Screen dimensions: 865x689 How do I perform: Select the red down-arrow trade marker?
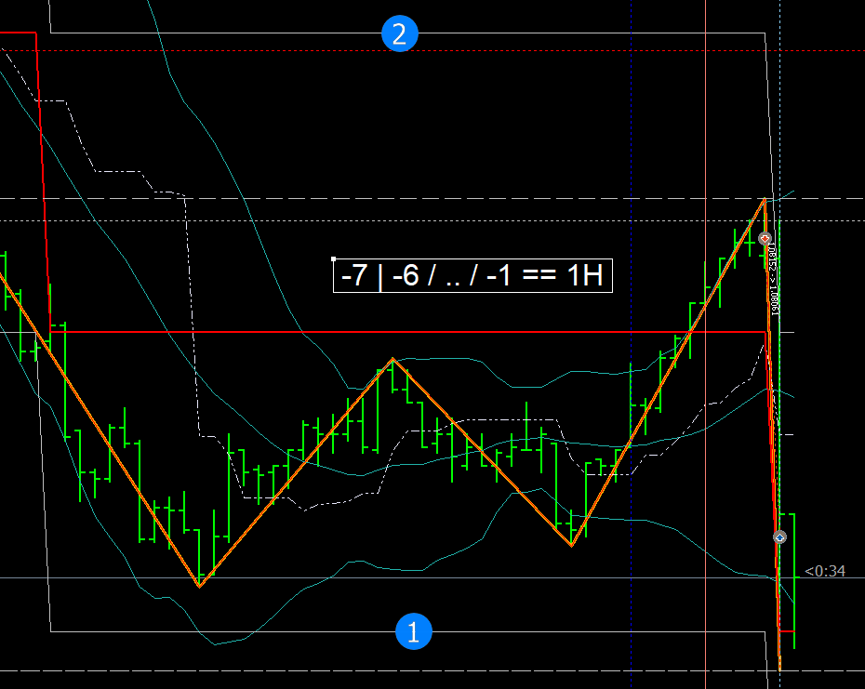765,239
